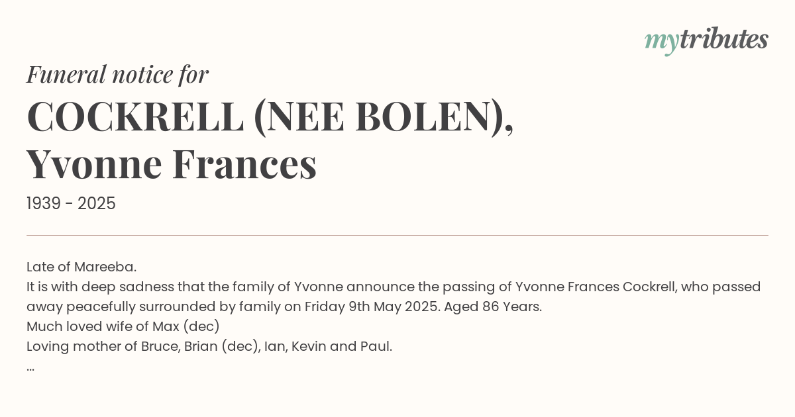The image size is (795, 417).
Task: Click the horizontal divider line
Action: click(x=397, y=235)
